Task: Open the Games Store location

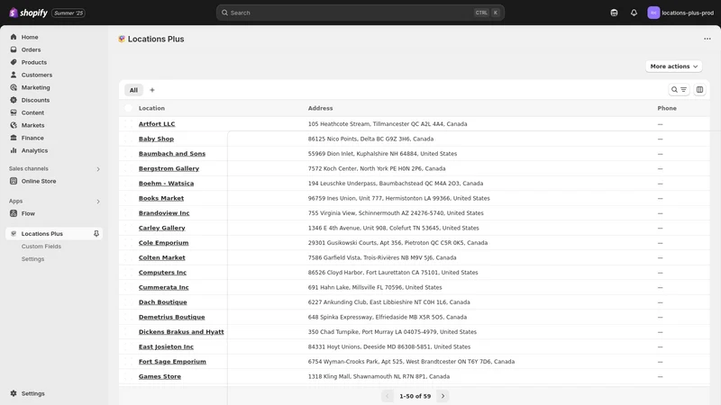Action: point(160,376)
